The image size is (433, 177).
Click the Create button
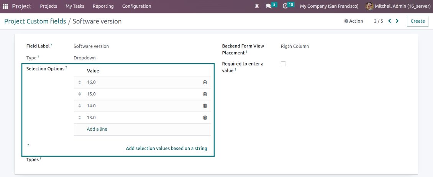pos(418,21)
